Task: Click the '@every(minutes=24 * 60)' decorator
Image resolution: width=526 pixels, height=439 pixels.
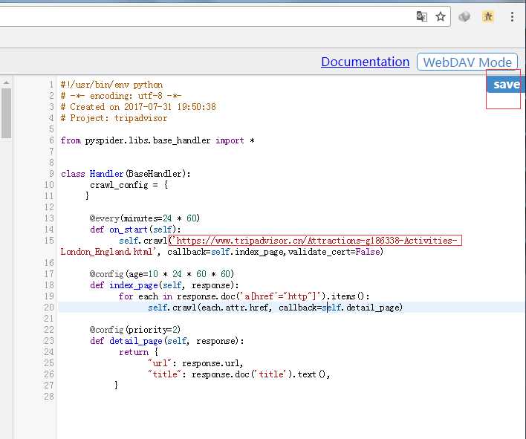Action: pos(145,218)
